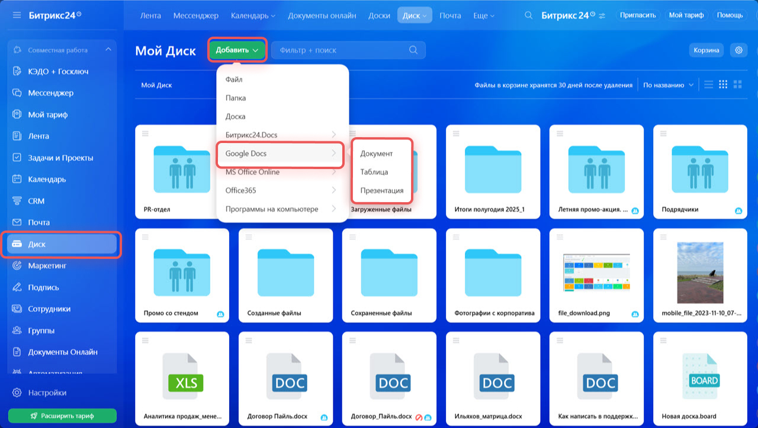Switch to medium grid view
This screenshot has height=428, width=758.
click(723, 85)
